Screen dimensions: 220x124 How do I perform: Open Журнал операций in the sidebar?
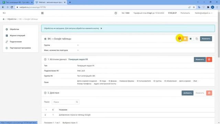(x=18, y=35)
